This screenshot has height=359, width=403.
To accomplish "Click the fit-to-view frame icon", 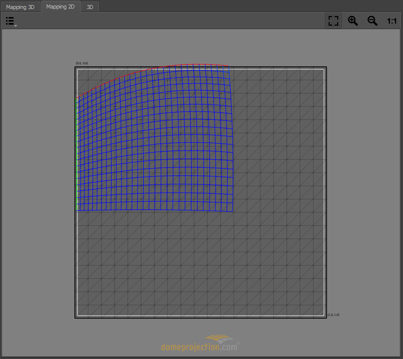I will [x=333, y=21].
